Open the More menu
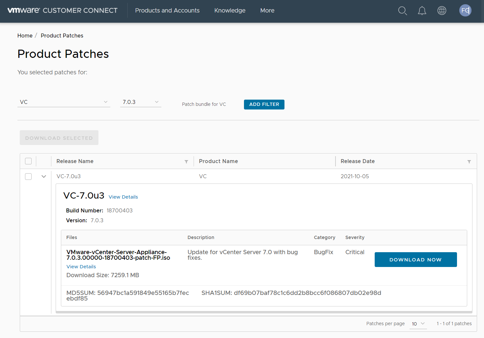484x338 pixels. tap(267, 11)
